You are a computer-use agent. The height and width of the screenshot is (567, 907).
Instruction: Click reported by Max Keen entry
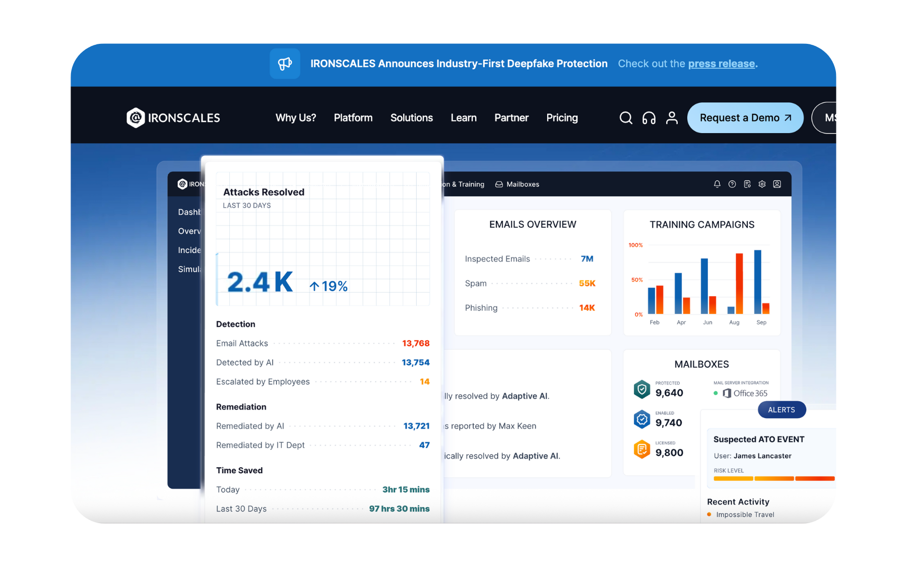click(489, 426)
